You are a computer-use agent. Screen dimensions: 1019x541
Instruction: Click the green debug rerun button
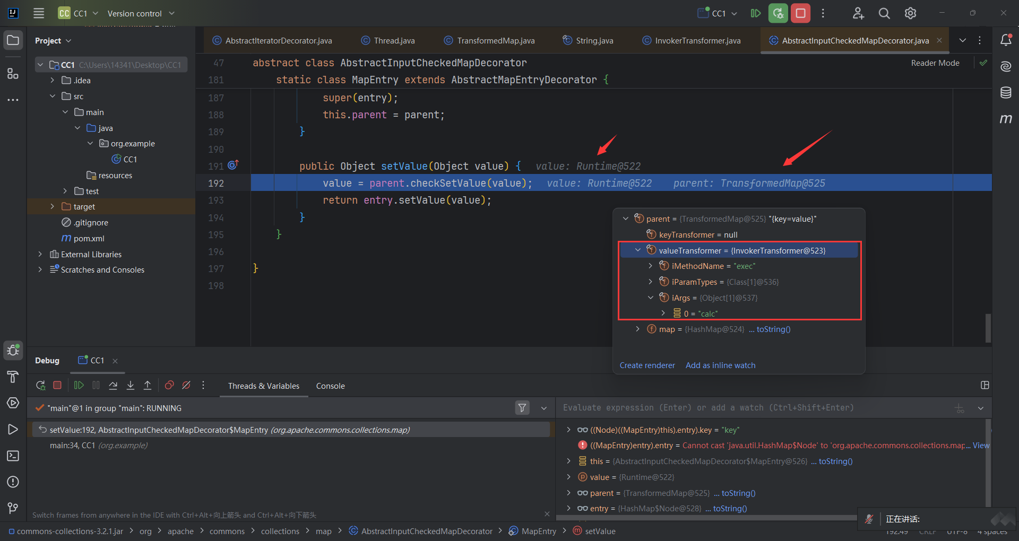tap(778, 13)
